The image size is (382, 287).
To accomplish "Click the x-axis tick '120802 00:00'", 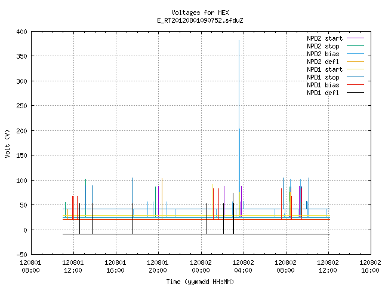I will tap(201, 267).
